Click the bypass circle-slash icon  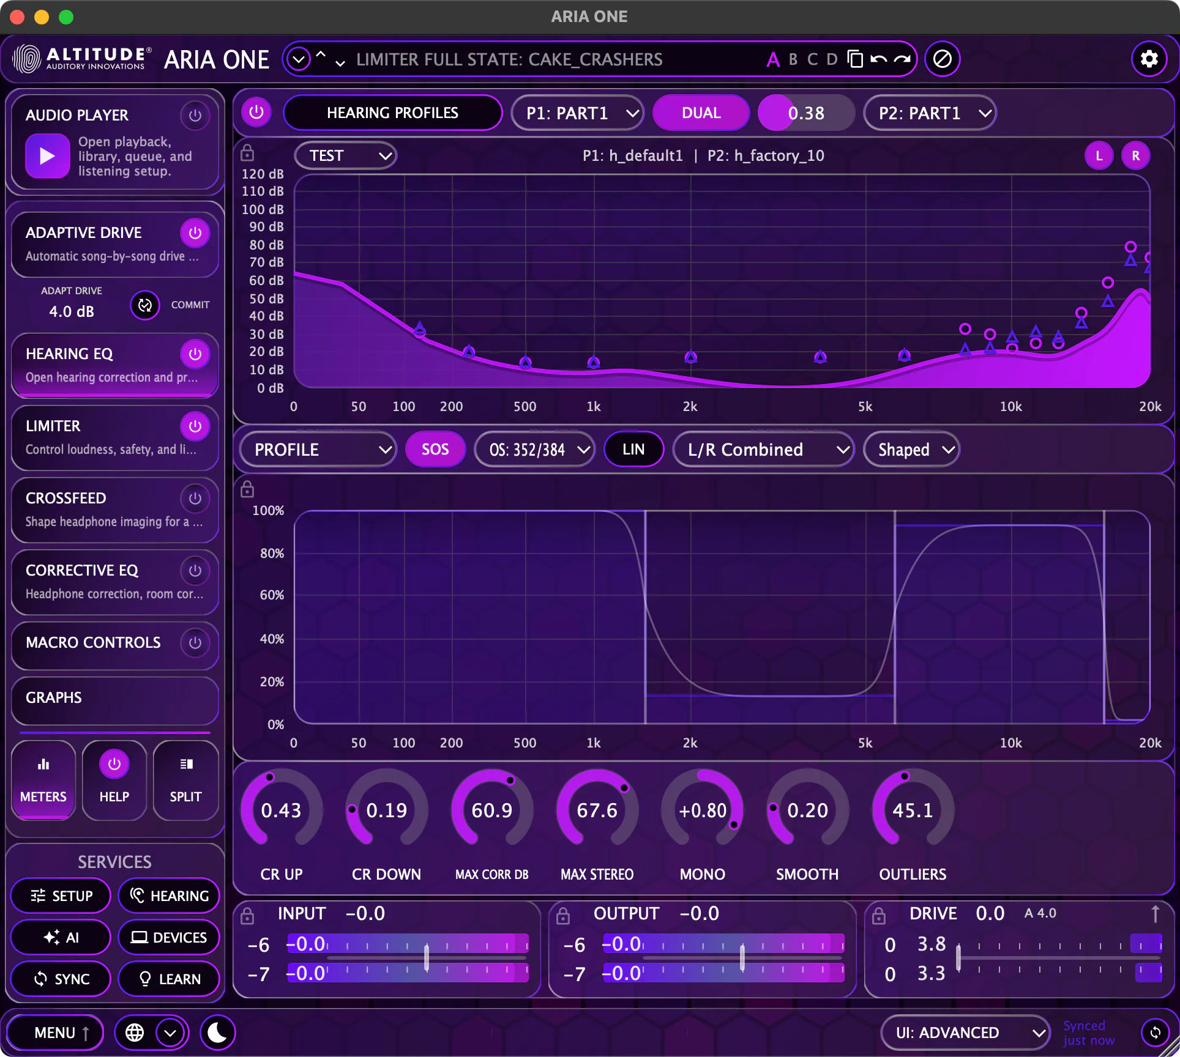click(x=942, y=59)
